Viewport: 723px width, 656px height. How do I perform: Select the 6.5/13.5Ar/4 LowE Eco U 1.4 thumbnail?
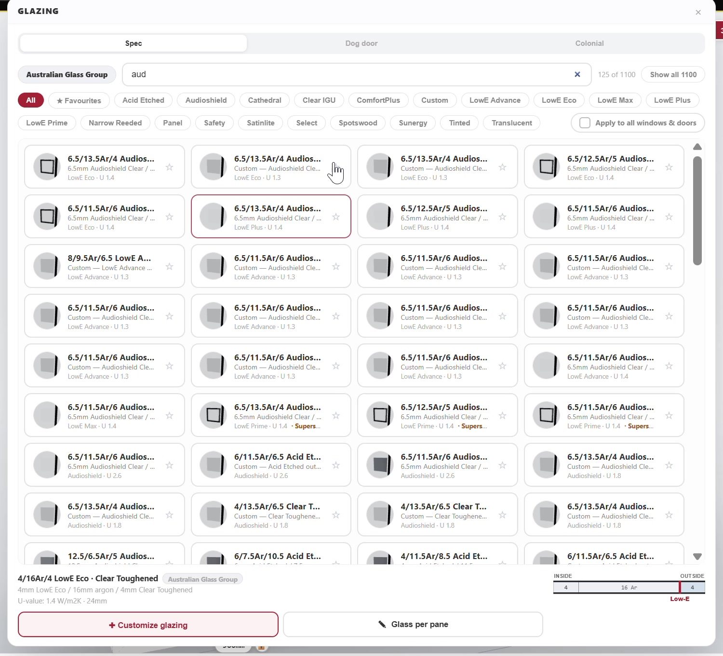47,166
